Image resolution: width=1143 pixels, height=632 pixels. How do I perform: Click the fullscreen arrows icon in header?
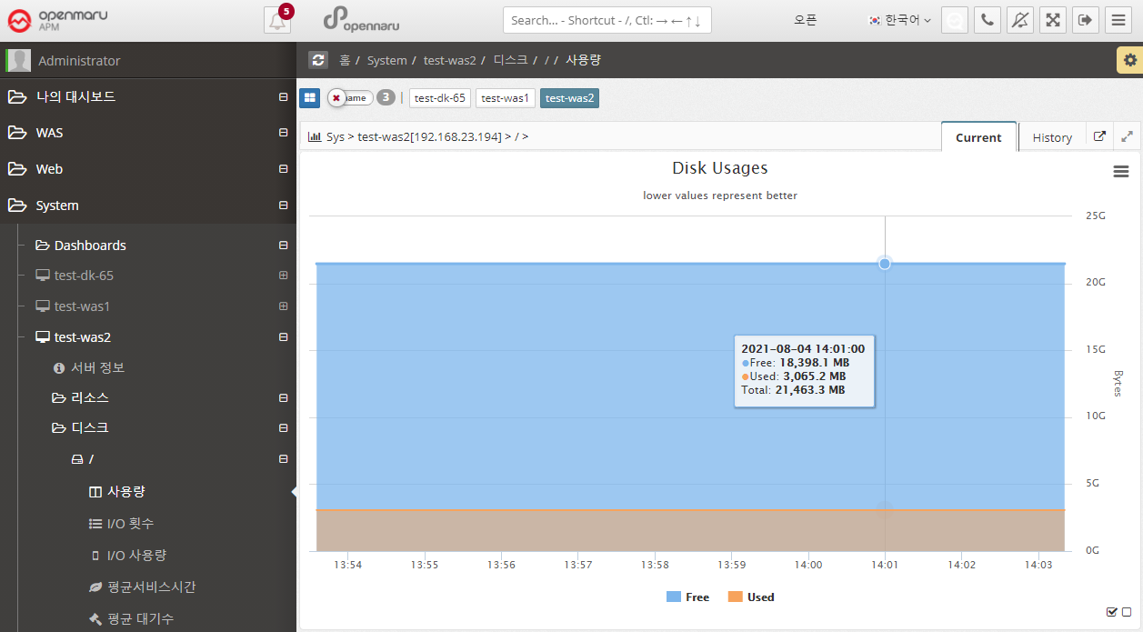[1053, 20]
